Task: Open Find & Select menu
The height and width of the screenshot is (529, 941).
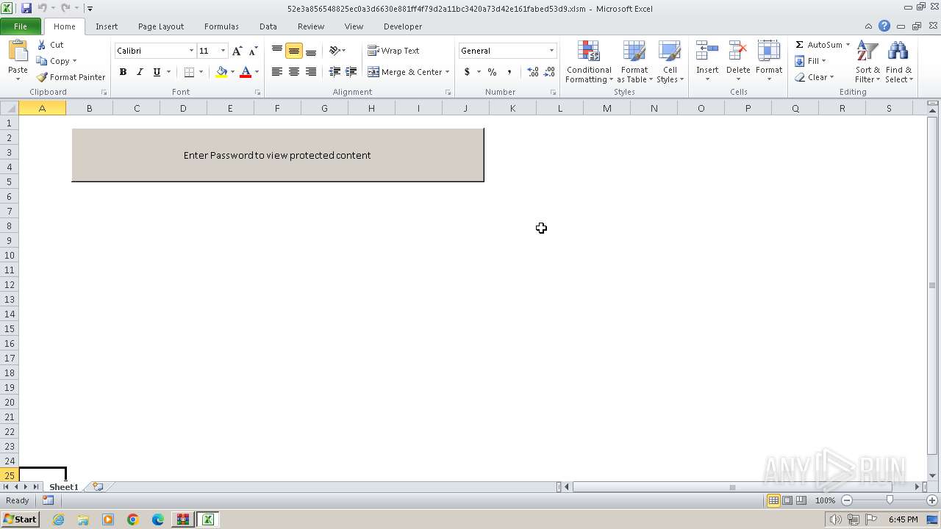Action: pos(898,62)
